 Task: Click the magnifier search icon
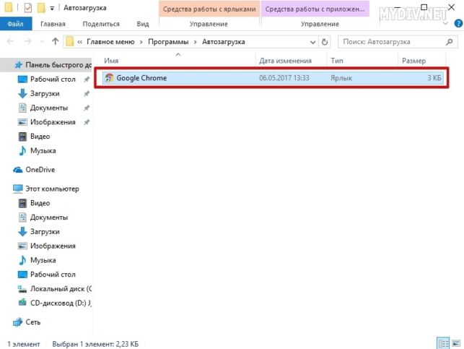[x=450, y=42]
